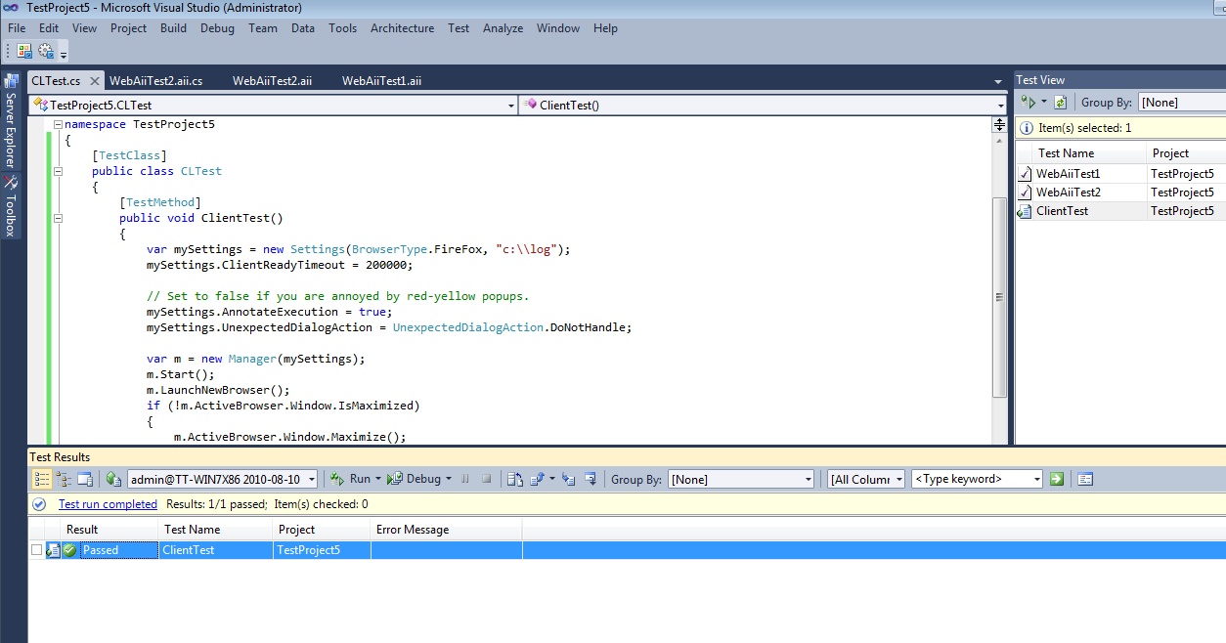
Task: Open the Architecture menu
Action: (x=402, y=28)
